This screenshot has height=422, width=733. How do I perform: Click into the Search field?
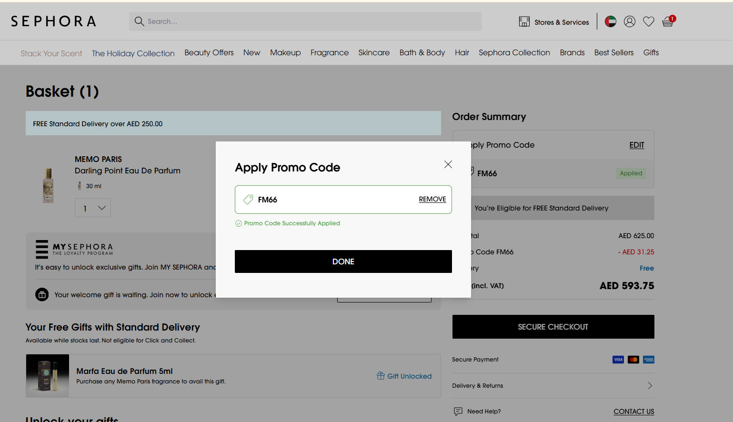tap(305, 21)
